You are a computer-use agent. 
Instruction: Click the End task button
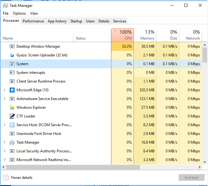(191, 178)
